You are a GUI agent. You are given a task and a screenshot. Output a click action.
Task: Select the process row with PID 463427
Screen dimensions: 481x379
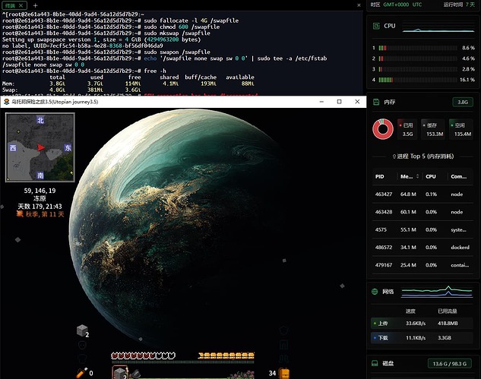coord(422,194)
